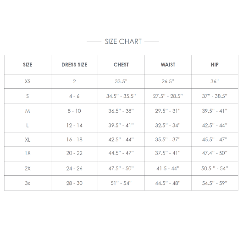Choose the M size row label
Viewport: 243px width, 230px height.
pos(28,111)
